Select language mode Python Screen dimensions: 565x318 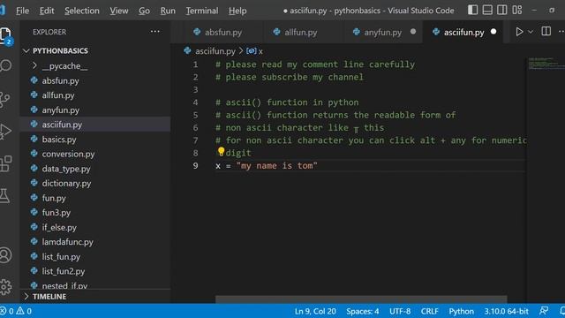click(461, 311)
